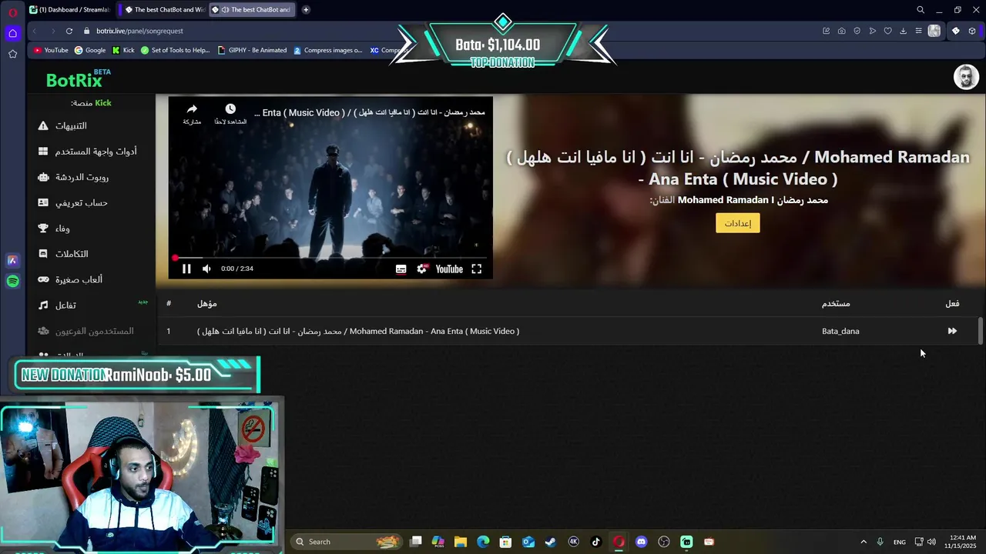
Task: Open GIPHY Be Animated bookmark
Action: tap(253, 50)
